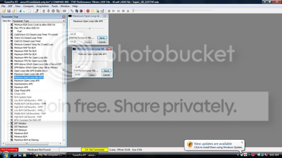
Task: Click the Open Bin folder toolbar icon
Action: point(4,11)
